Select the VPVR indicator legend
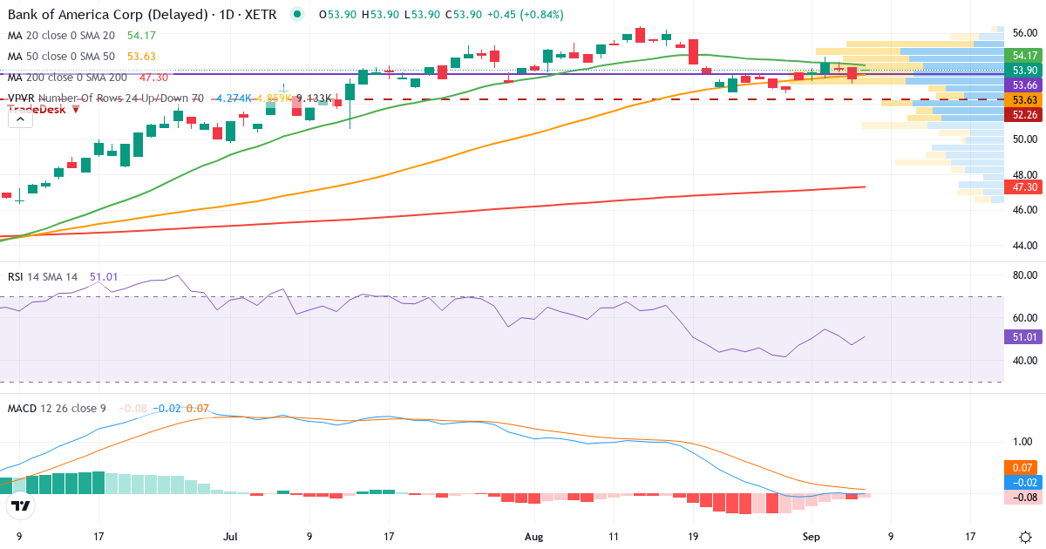The image size is (1046, 549). [105, 98]
